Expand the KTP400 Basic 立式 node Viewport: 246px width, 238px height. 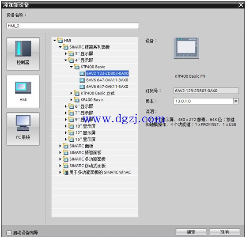[x=72, y=93]
